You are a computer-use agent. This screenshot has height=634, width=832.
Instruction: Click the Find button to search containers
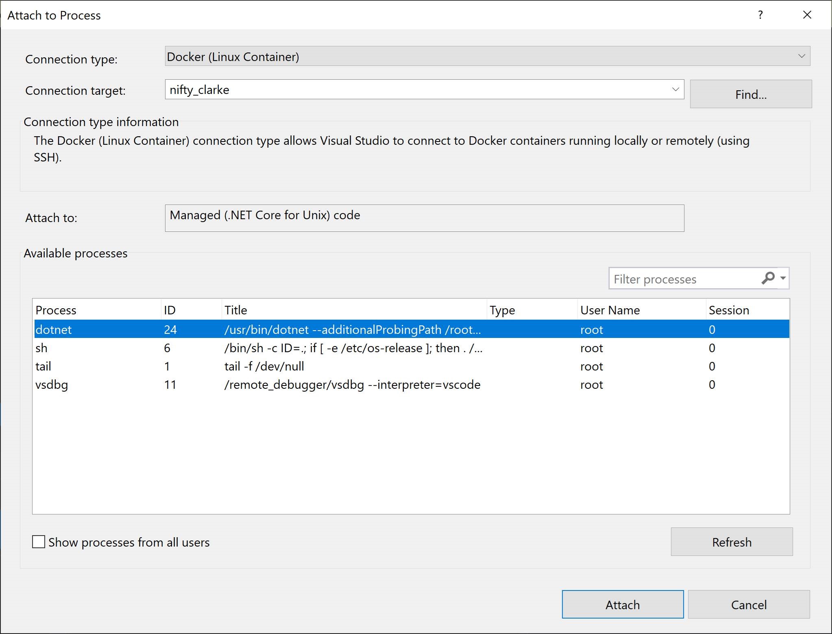coord(751,93)
